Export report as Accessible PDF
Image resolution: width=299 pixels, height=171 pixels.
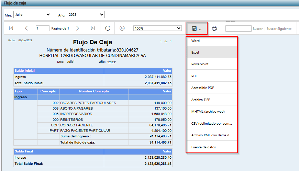coord(212,88)
